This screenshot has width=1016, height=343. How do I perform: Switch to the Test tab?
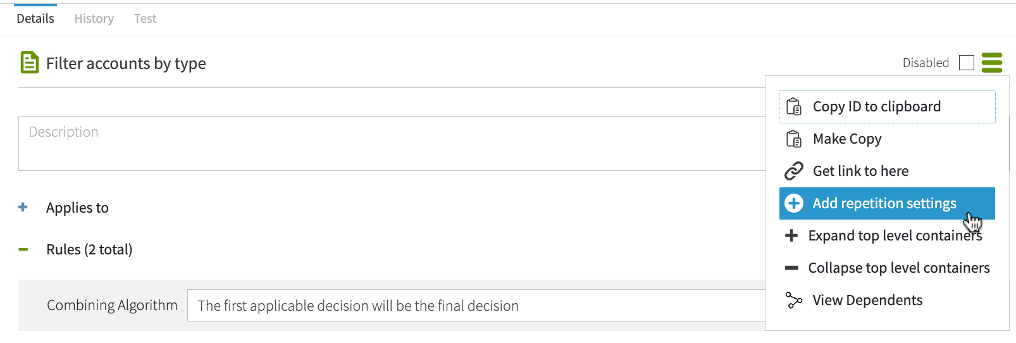(145, 18)
